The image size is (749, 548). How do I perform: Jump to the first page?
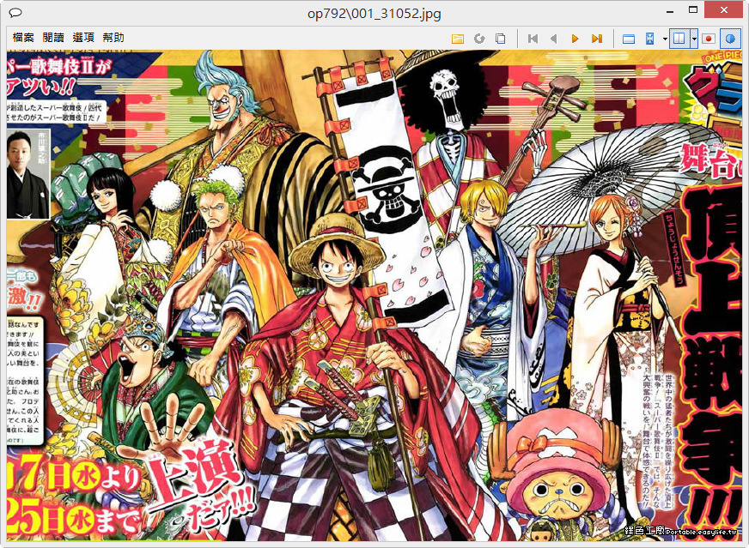coord(533,39)
